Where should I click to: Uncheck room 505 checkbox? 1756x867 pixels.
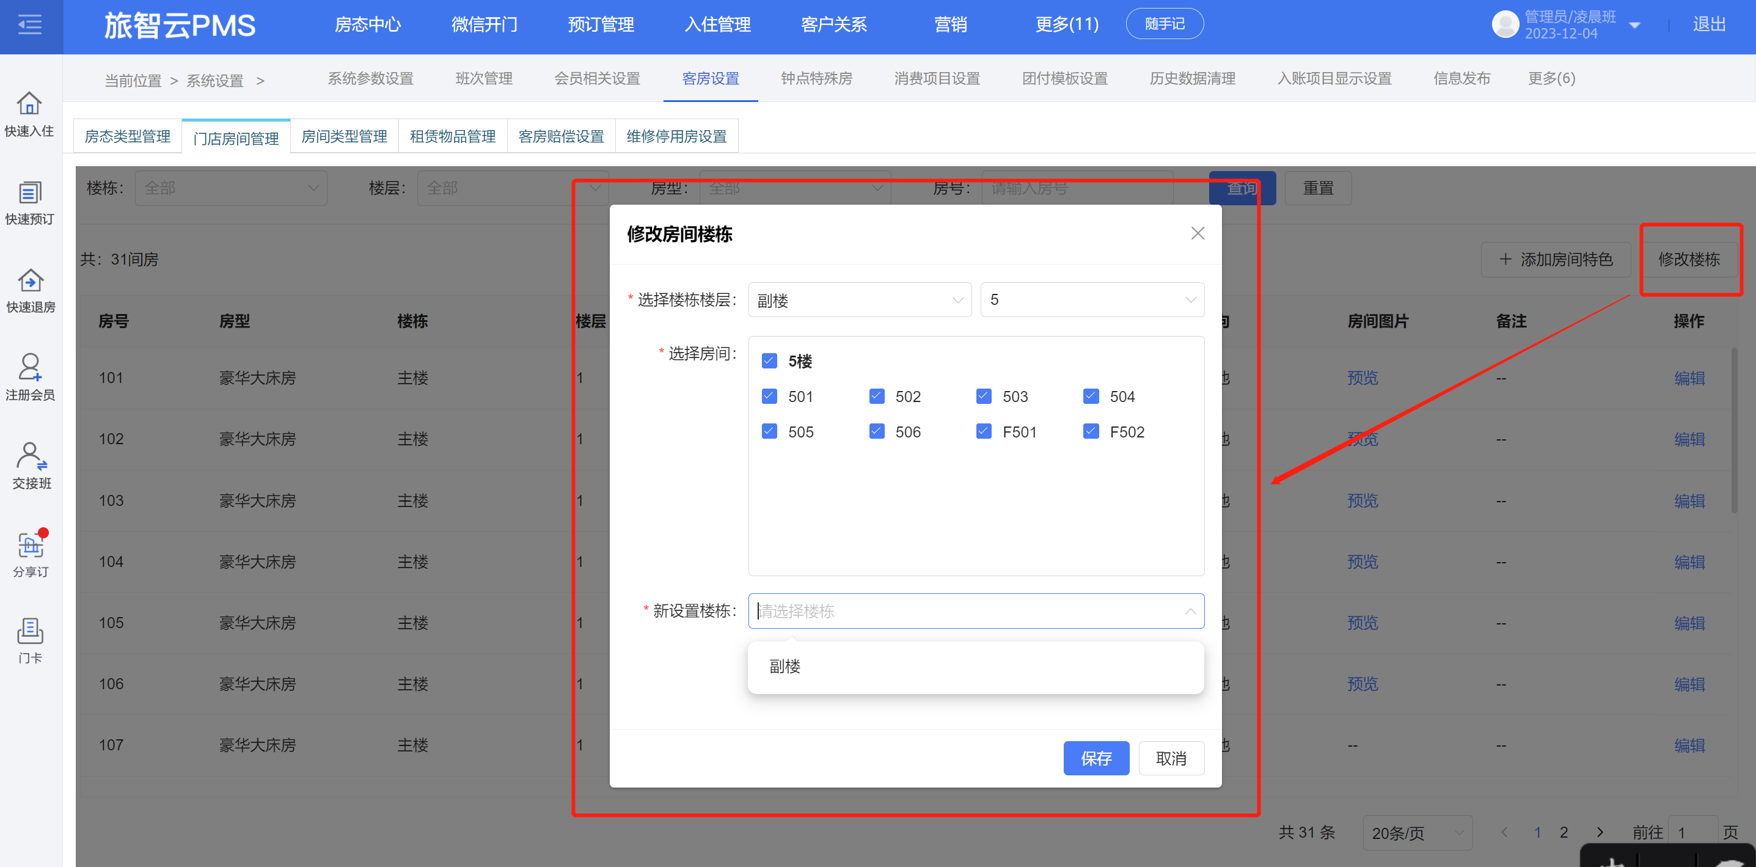click(770, 431)
